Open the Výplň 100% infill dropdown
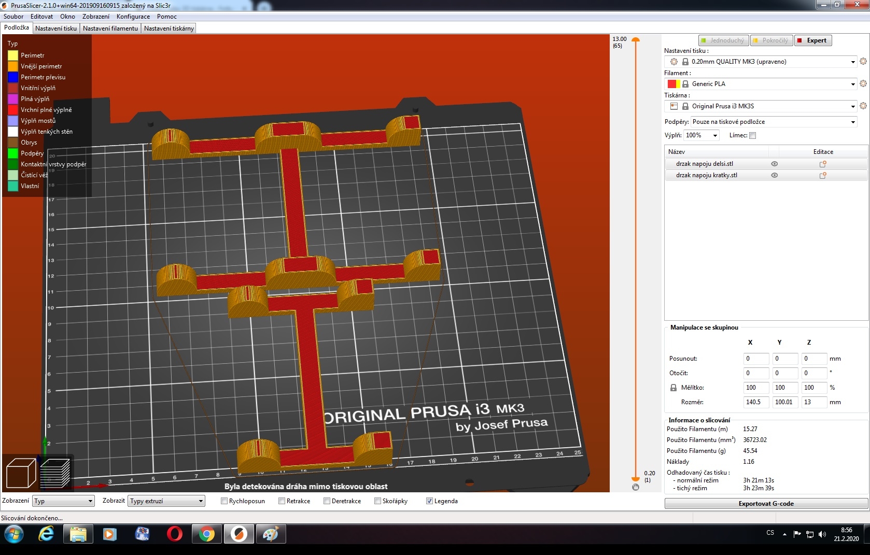 pos(701,135)
